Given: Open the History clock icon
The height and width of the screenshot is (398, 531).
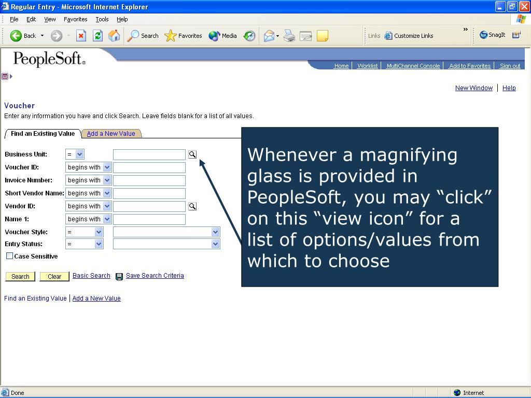Looking at the screenshot, I should coord(249,36).
